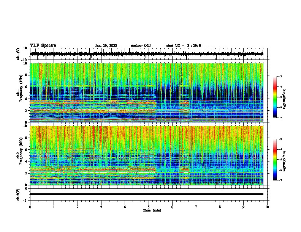Click the ch.1 voltage waveform trace
Screen dimensions: 301x232
click(147, 54)
